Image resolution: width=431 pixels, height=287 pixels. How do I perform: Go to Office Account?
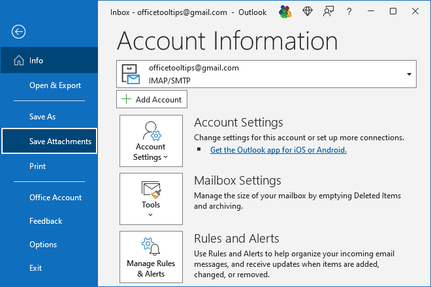click(x=56, y=198)
